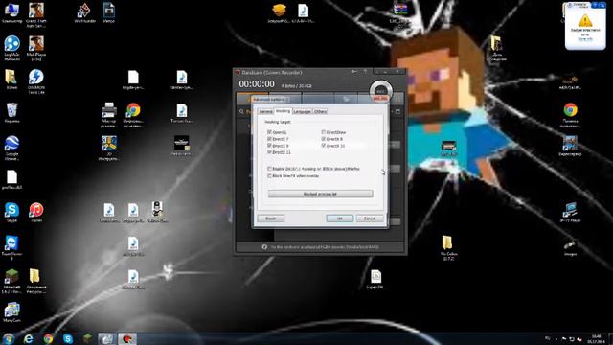Open Internet Explorer from the taskbar

point(29,338)
